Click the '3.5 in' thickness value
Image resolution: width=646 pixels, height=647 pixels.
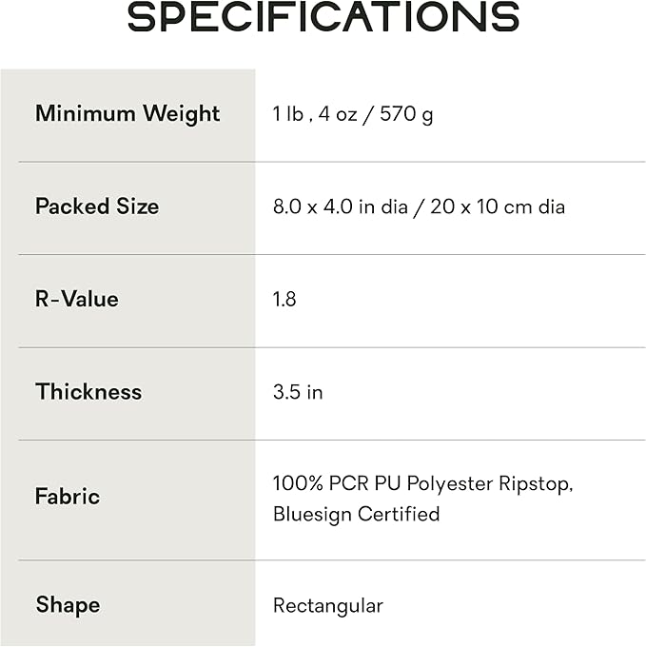pyautogui.click(x=298, y=392)
